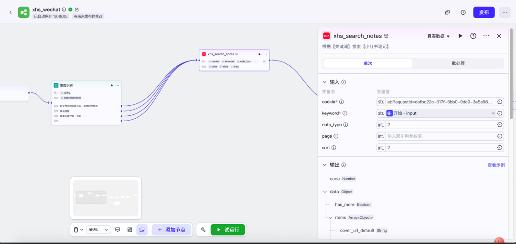Open the wrench debug tool icon
Image resolution: width=516 pixels, height=244 pixels.
coord(204,230)
